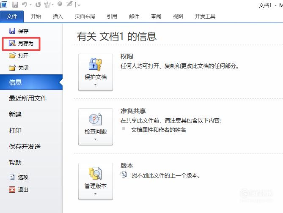
Task: Expand the arrow under 保护文档
Action: tap(96, 85)
